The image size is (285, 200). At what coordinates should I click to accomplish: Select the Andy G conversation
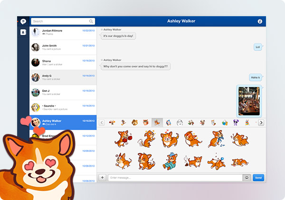click(63, 78)
